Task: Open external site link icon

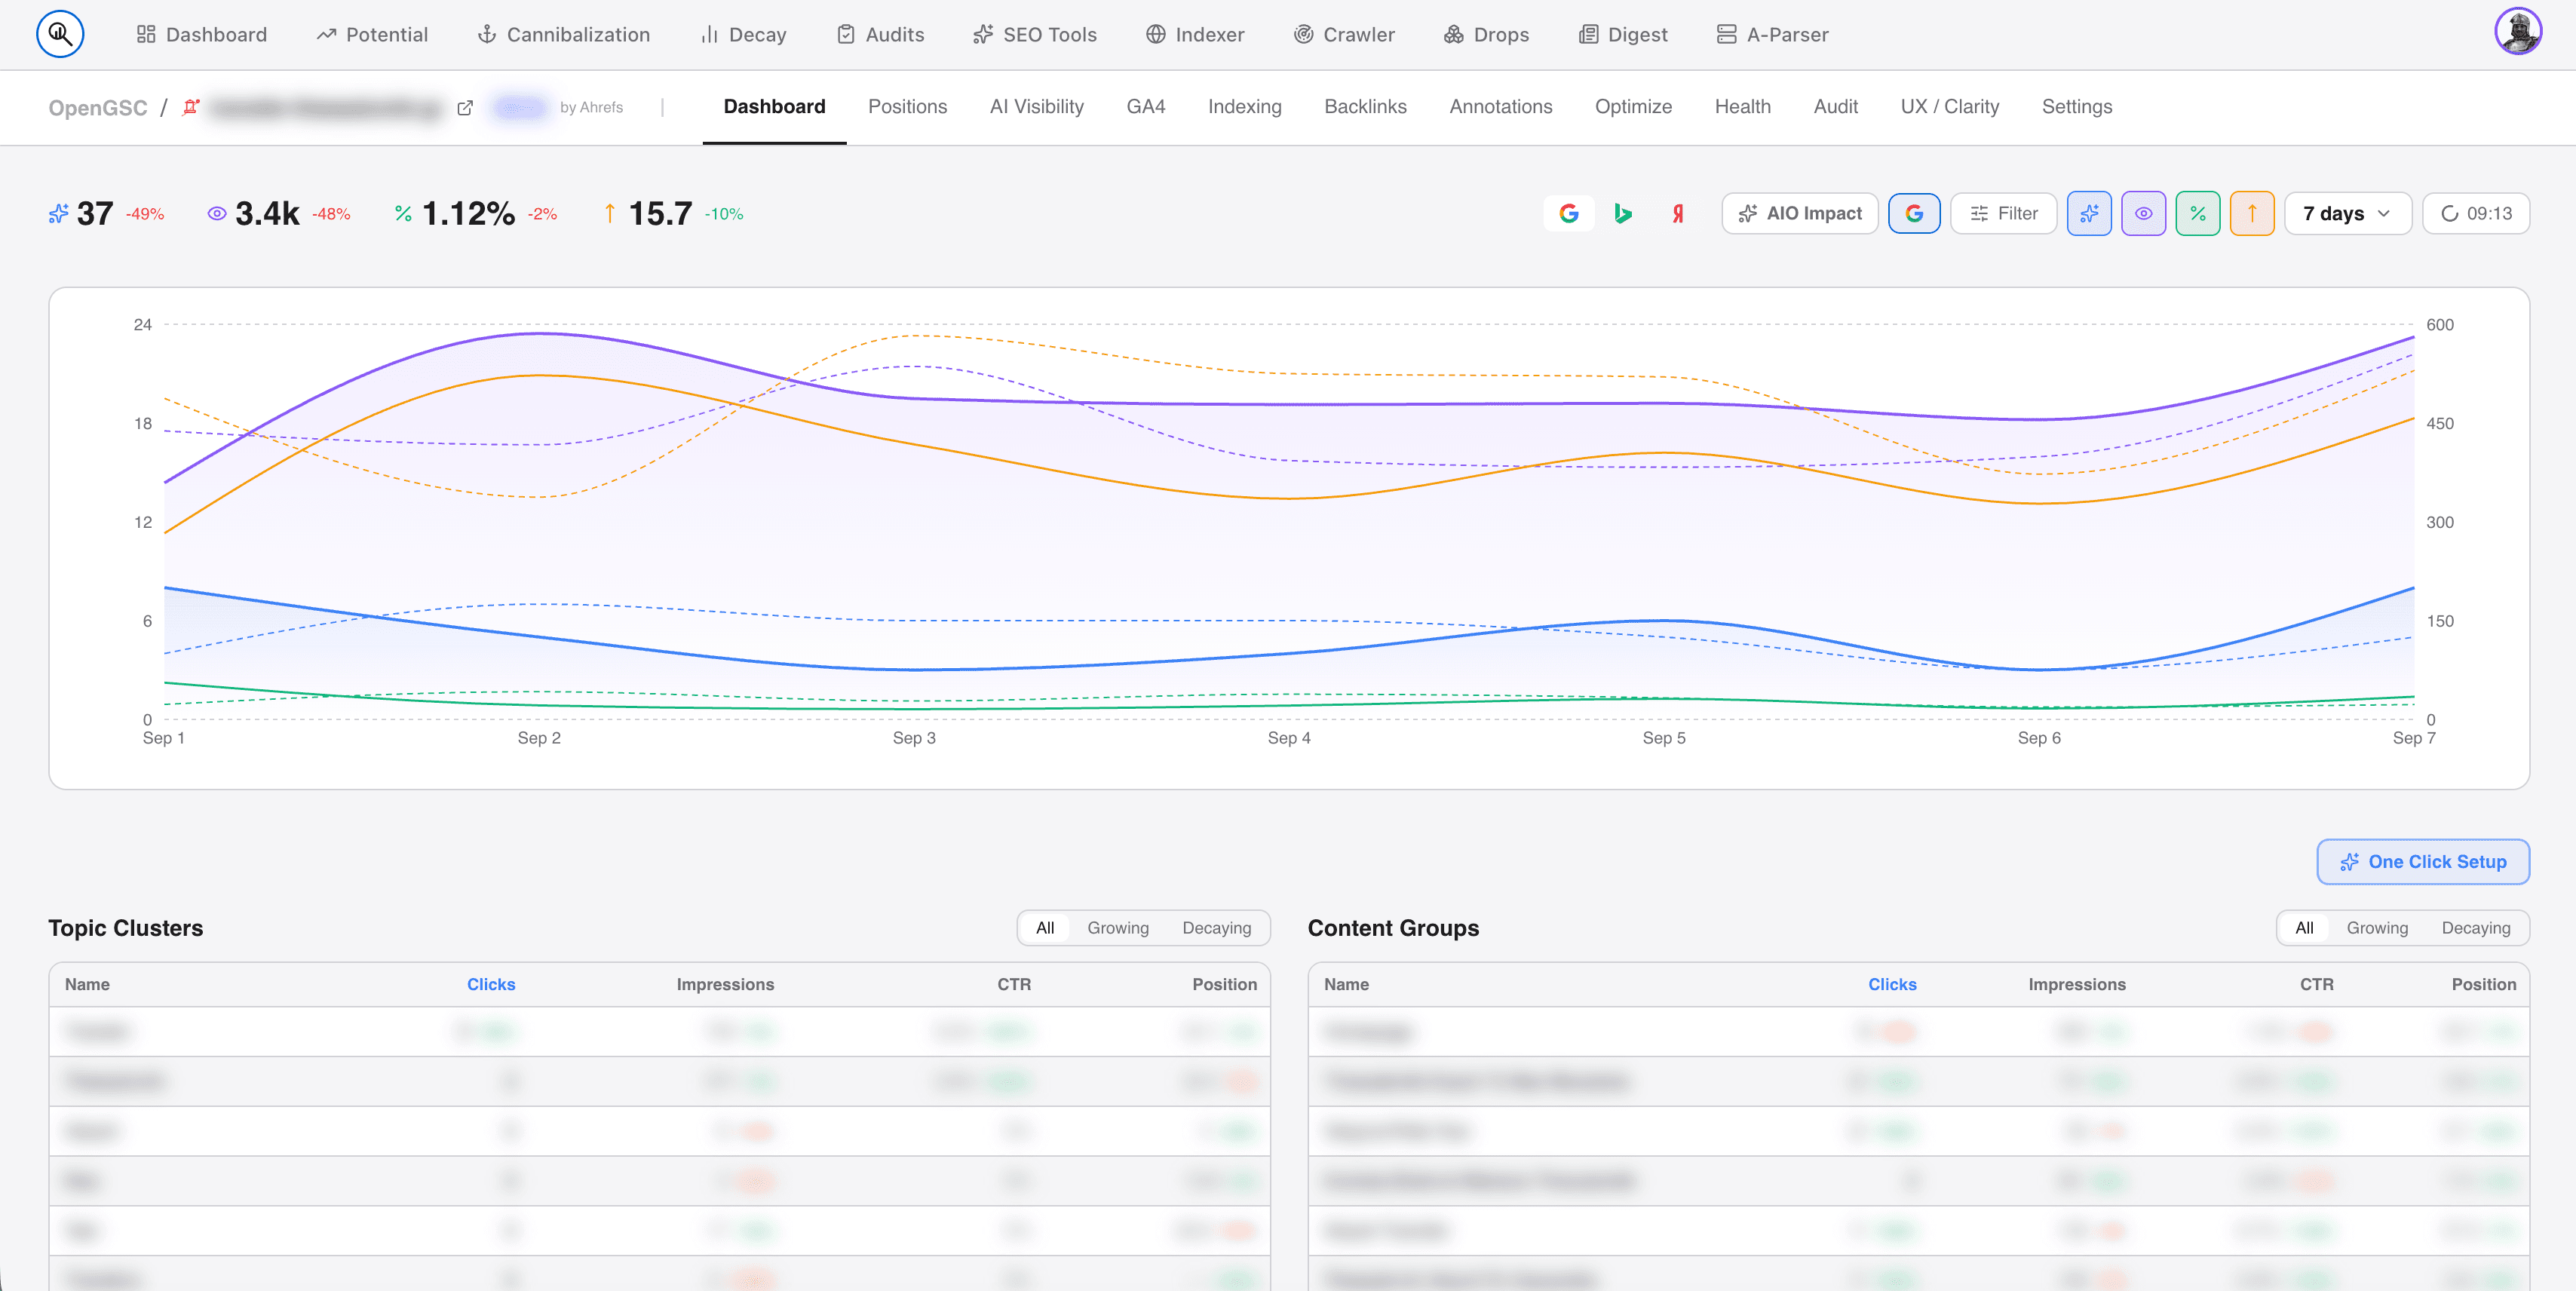Action: coord(465,107)
